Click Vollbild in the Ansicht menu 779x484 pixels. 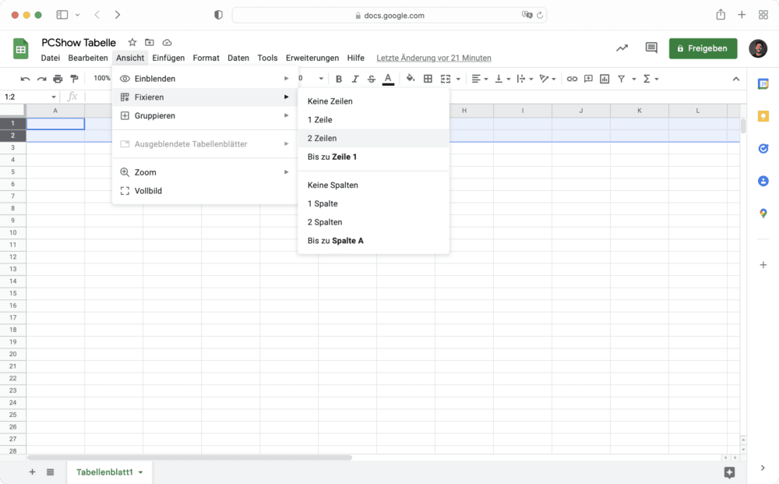205,191
